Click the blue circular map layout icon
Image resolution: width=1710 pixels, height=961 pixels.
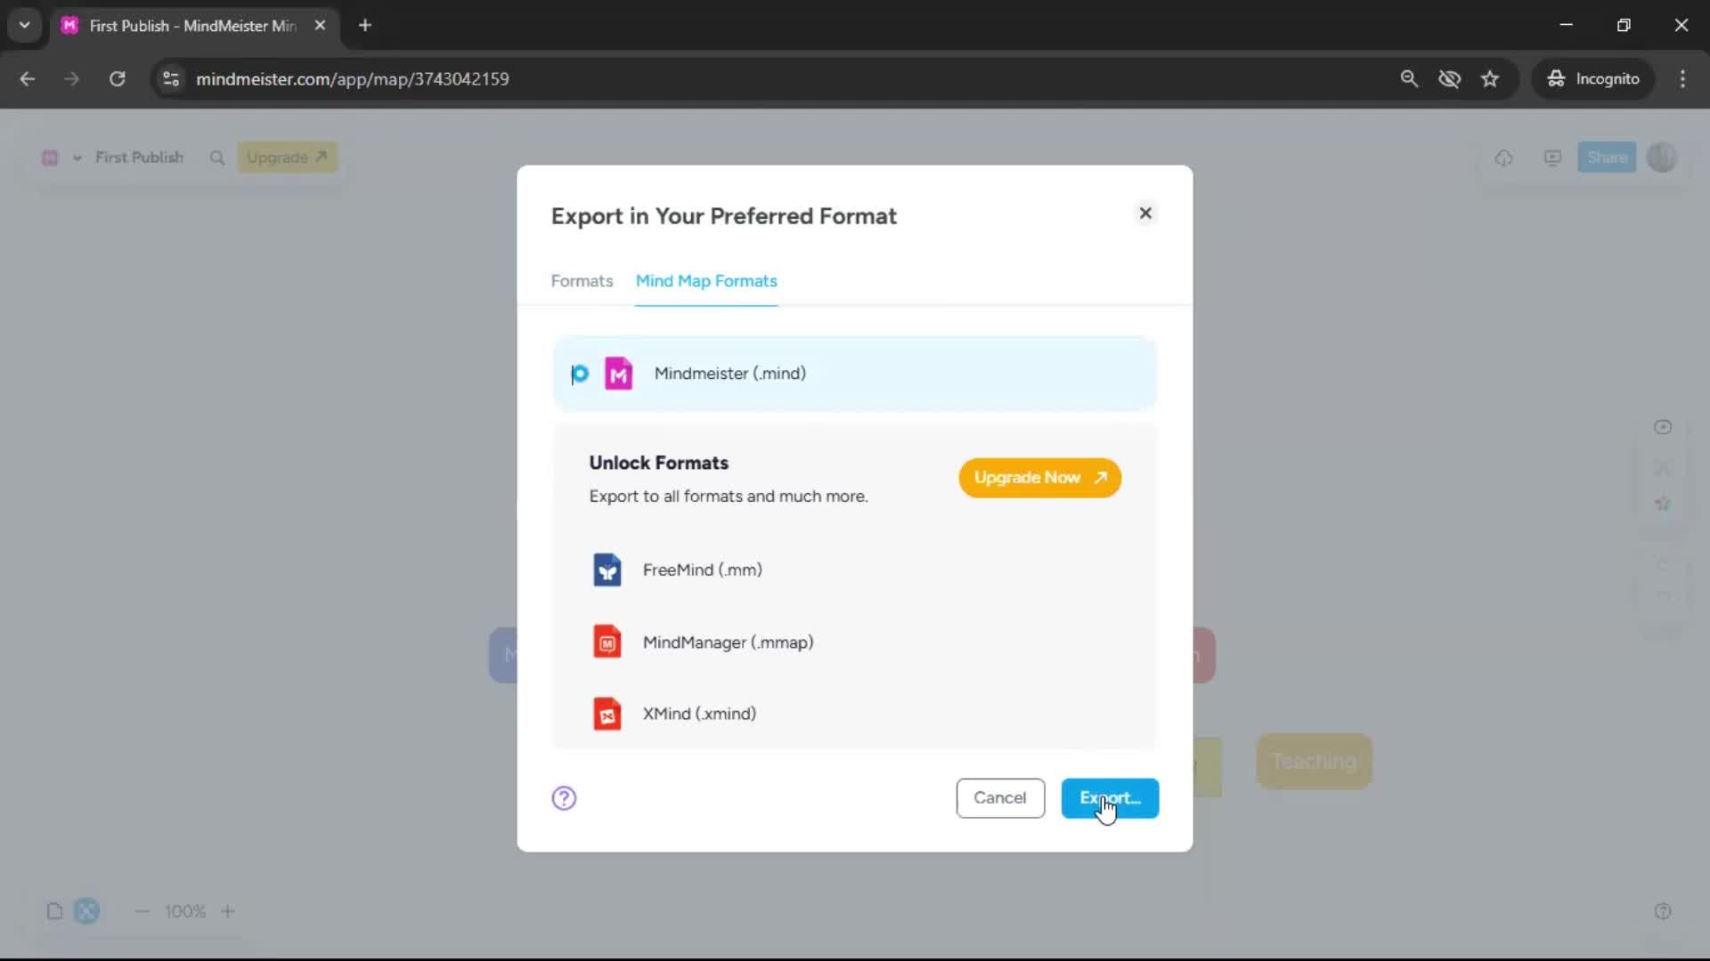point(86,911)
